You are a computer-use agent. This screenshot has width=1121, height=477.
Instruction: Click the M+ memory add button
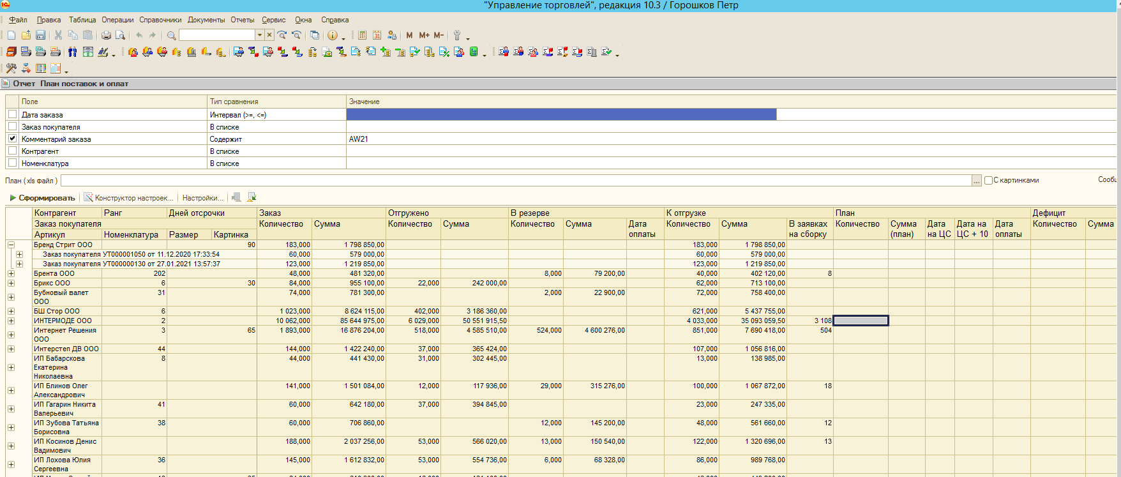(x=424, y=35)
